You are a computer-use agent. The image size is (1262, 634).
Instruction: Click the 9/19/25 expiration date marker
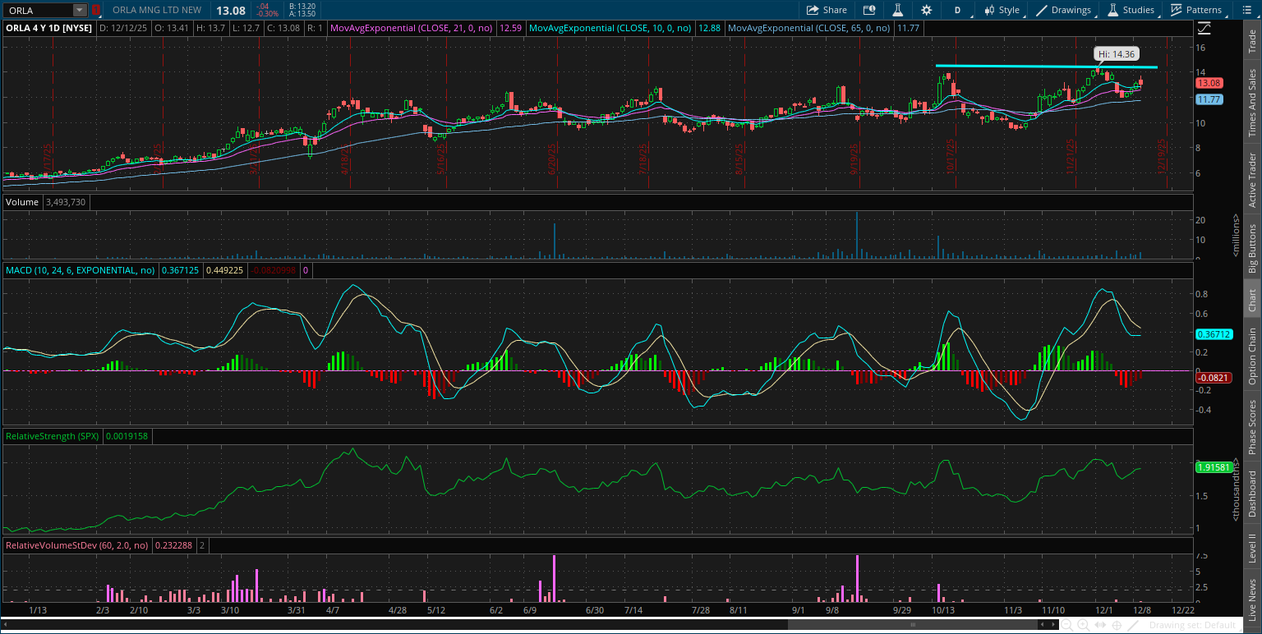(x=854, y=158)
